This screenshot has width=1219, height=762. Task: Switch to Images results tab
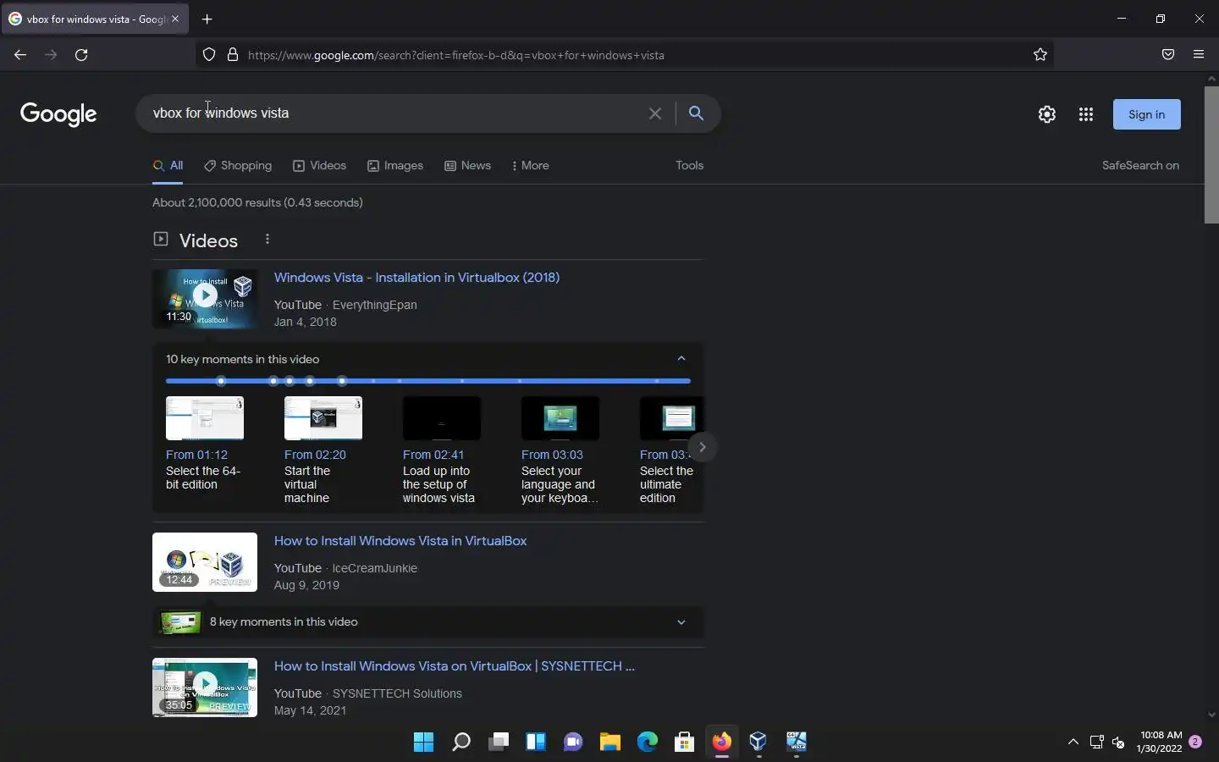[x=395, y=166]
